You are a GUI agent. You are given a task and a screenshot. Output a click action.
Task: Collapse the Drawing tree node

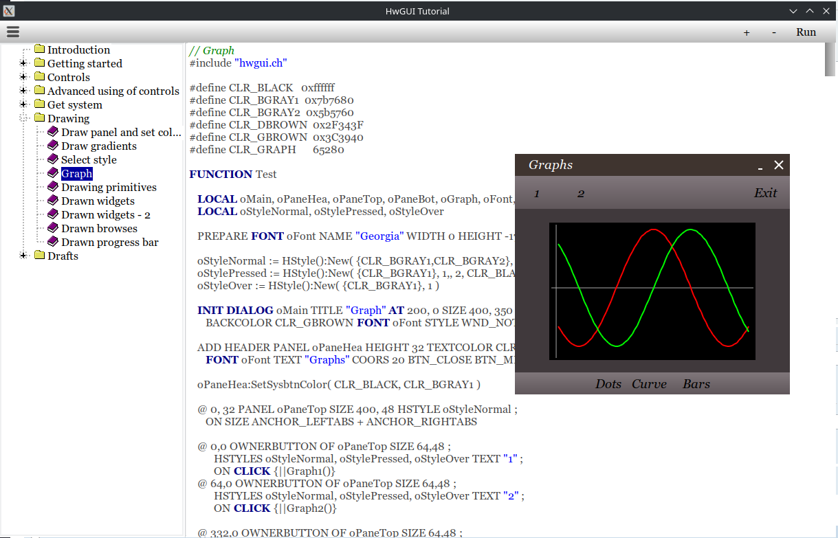click(24, 118)
